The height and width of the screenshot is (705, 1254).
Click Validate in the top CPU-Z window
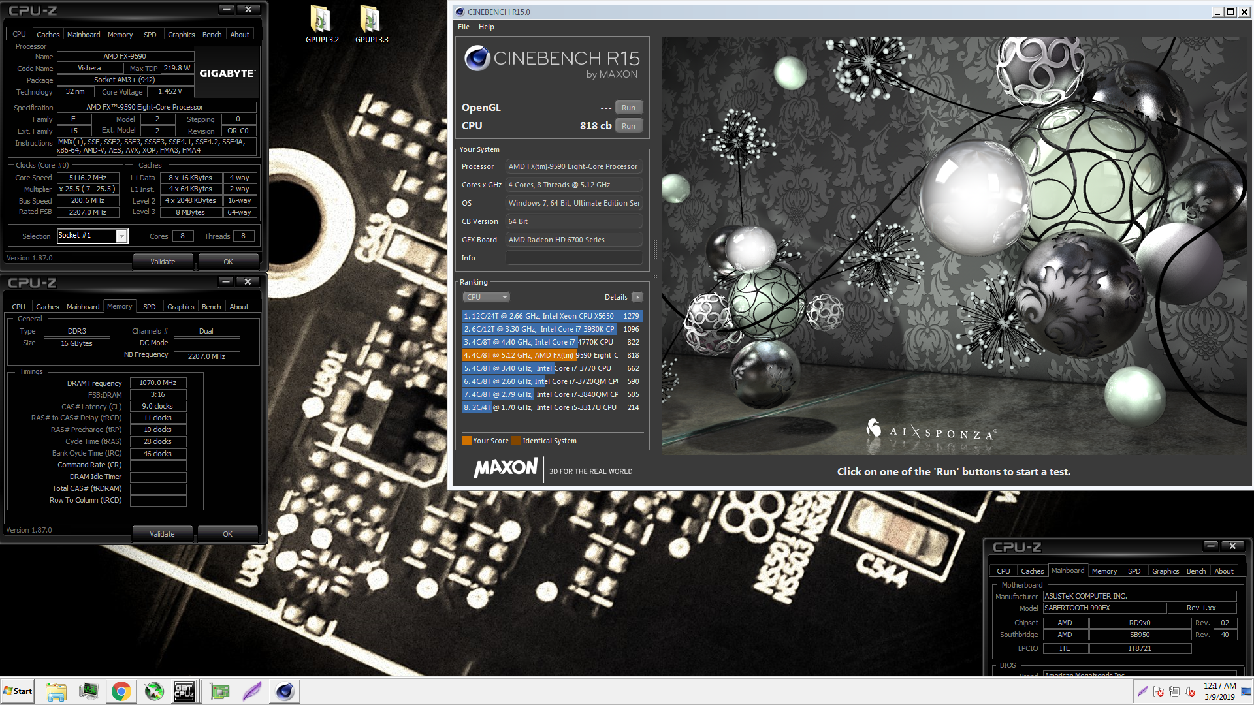coord(163,262)
